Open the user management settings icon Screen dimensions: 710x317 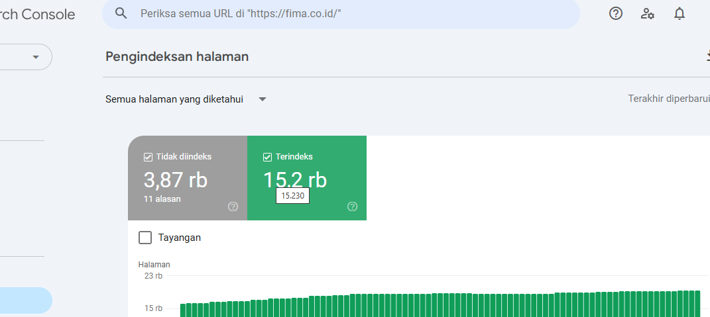[x=648, y=13]
